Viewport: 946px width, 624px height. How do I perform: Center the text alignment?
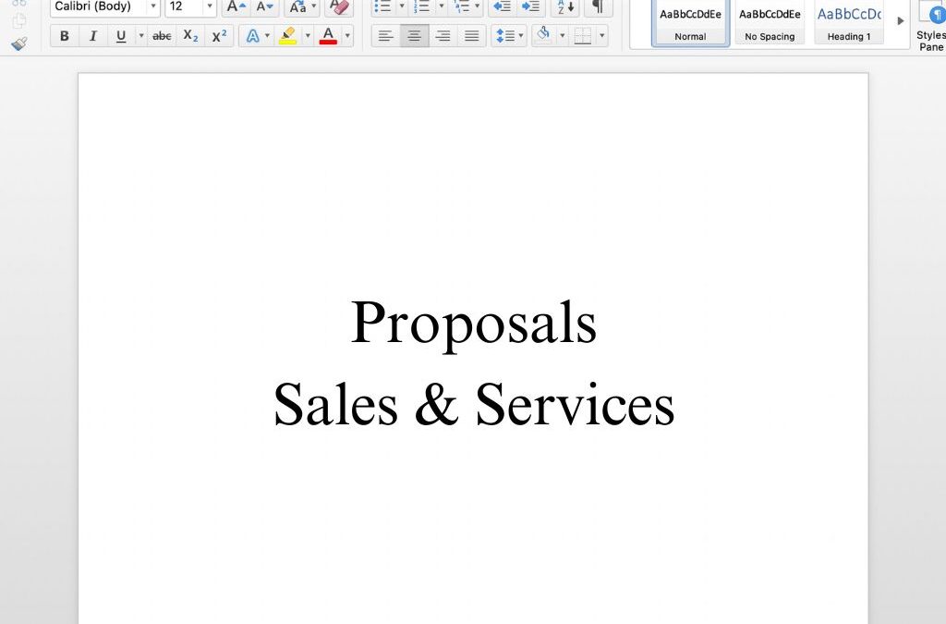click(415, 36)
